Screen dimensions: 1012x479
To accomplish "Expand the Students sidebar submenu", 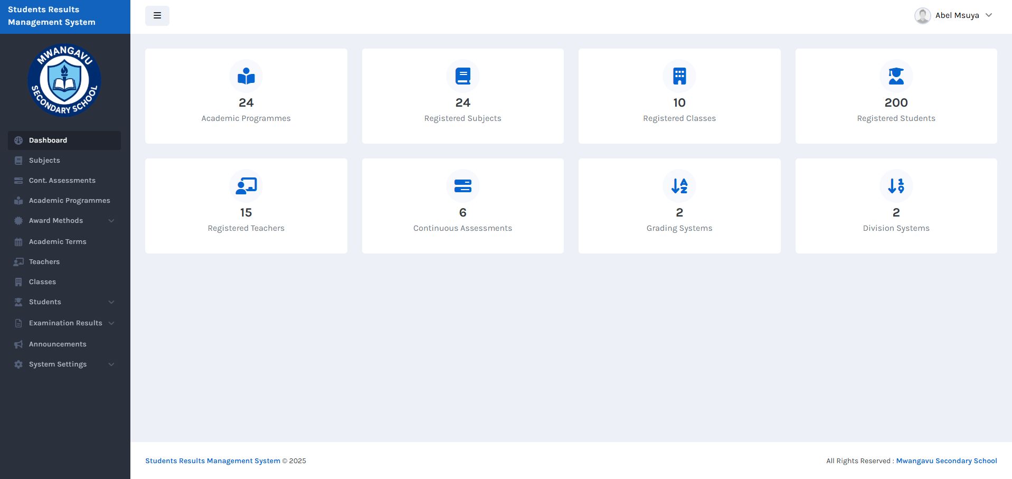I will click(64, 302).
